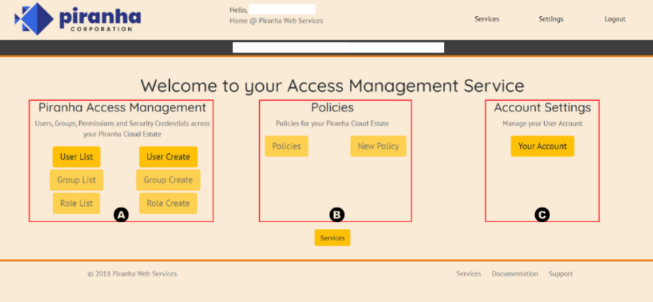Go to Settings in the top navigation
This screenshot has width=653, height=302.
[x=551, y=19]
